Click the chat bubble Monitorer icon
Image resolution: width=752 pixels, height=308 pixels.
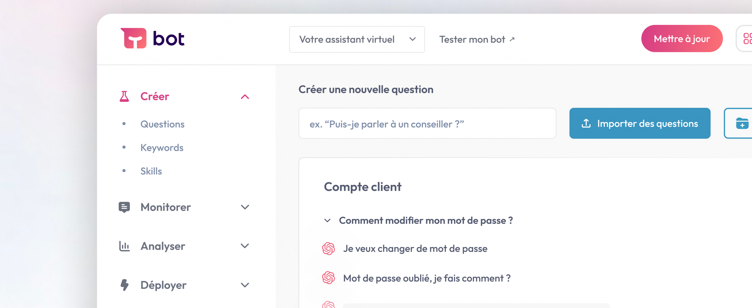(x=124, y=207)
